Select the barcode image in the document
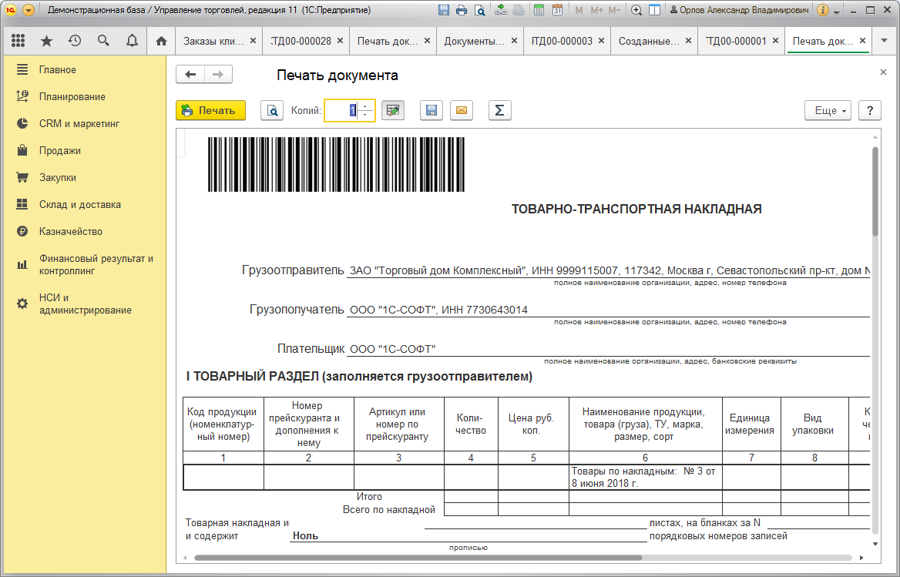 coord(337,164)
